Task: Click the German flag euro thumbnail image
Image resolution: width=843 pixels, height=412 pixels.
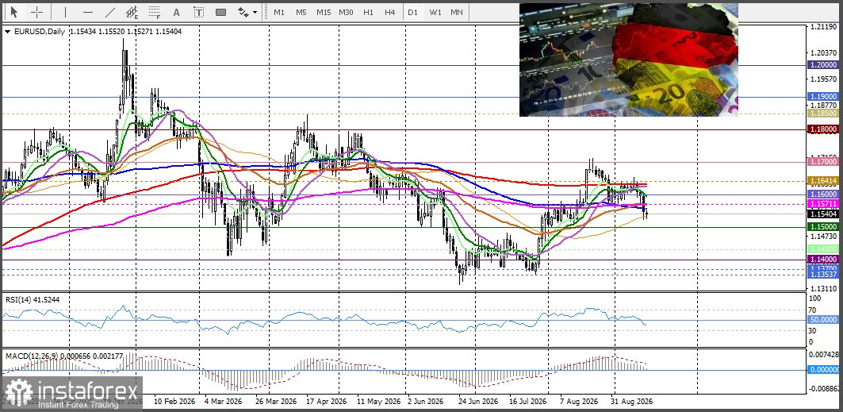Action: pyautogui.click(x=629, y=60)
